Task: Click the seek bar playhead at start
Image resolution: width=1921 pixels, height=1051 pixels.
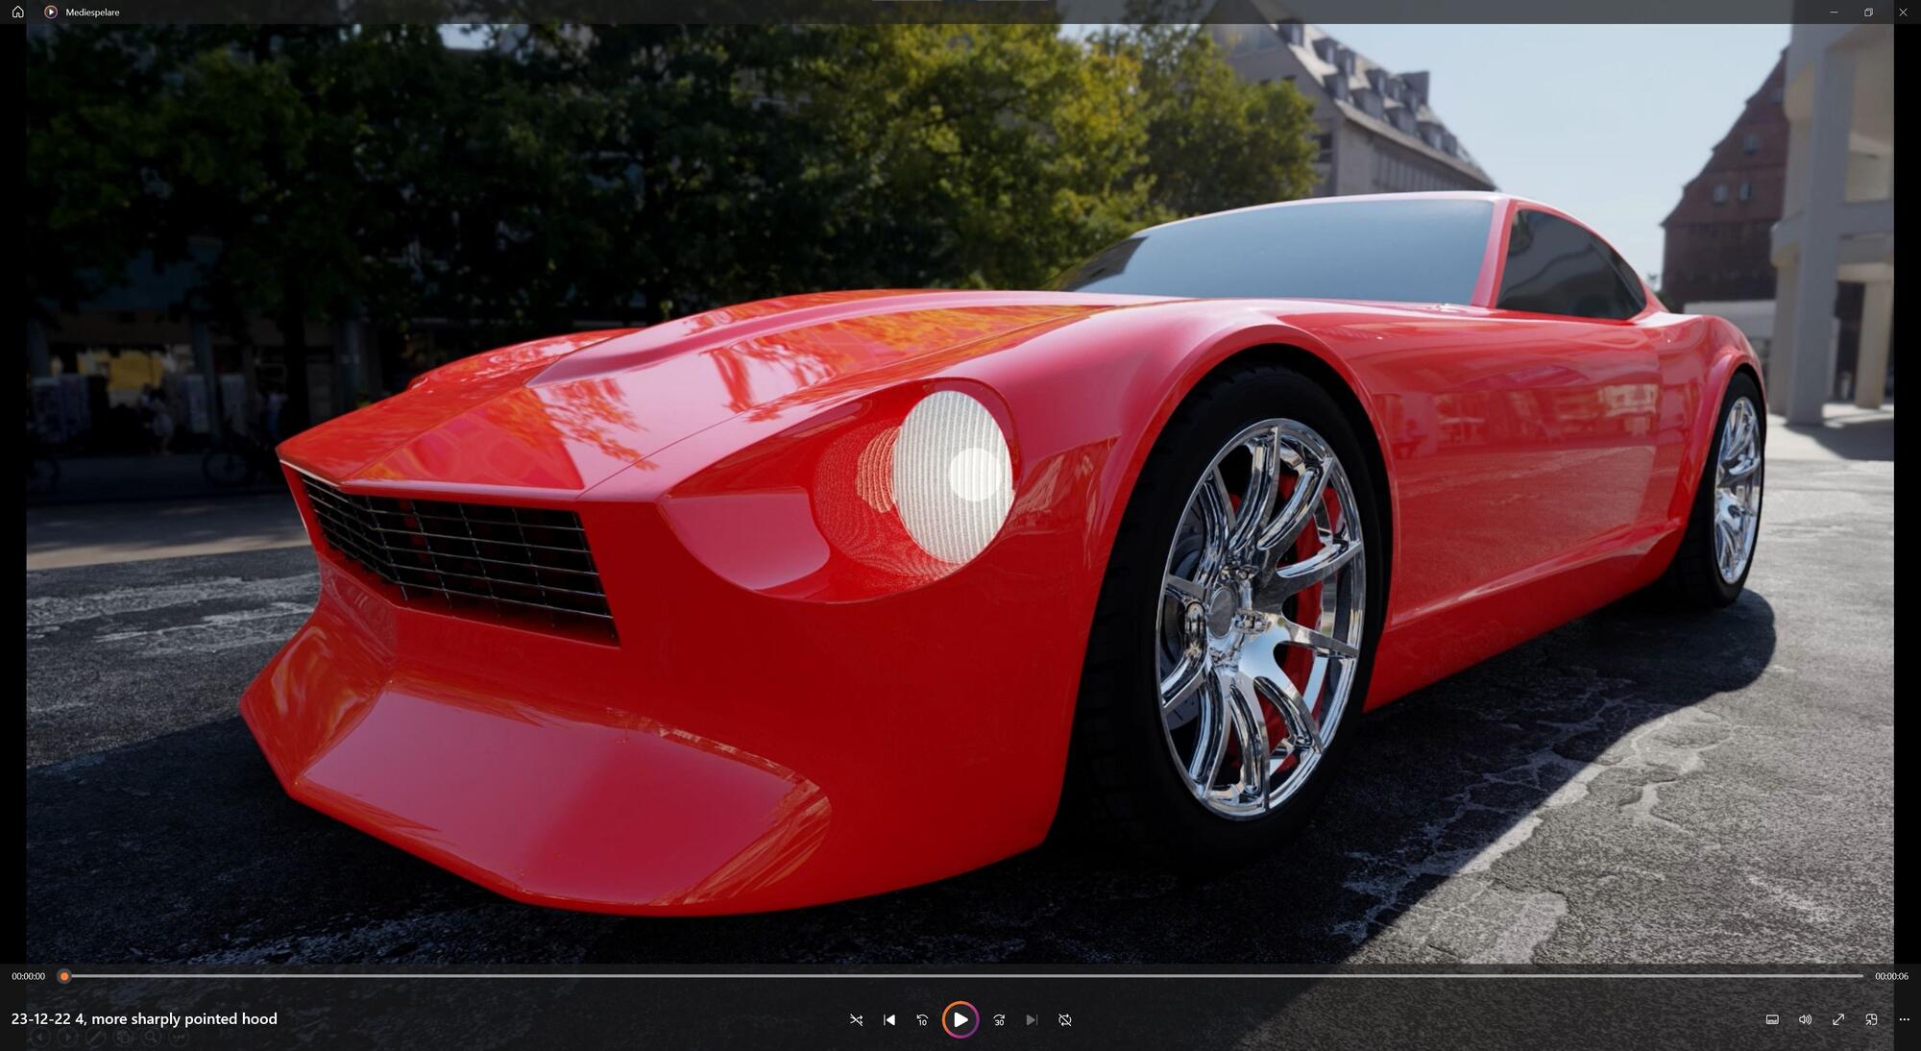Action: click(x=64, y=976)
